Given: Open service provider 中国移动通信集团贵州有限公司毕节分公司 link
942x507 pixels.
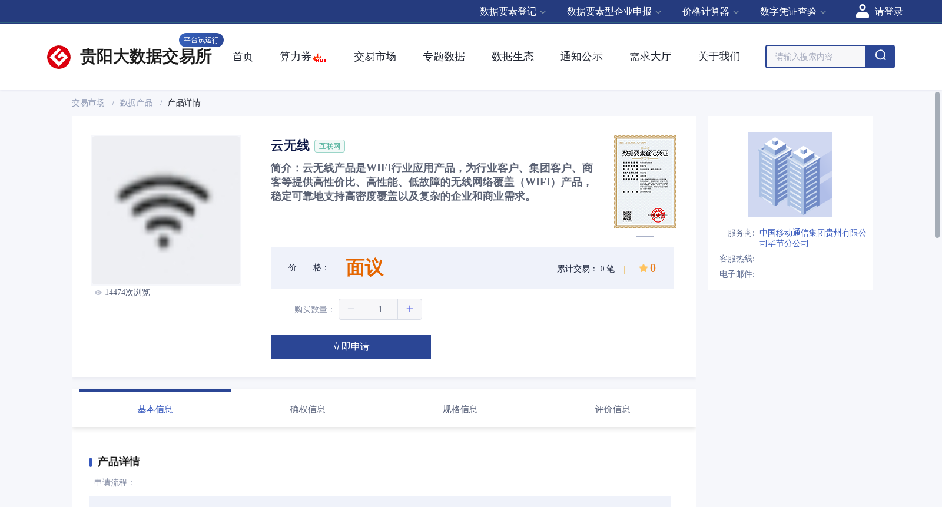Looking at the screenshot, I should tap(812, 238).
